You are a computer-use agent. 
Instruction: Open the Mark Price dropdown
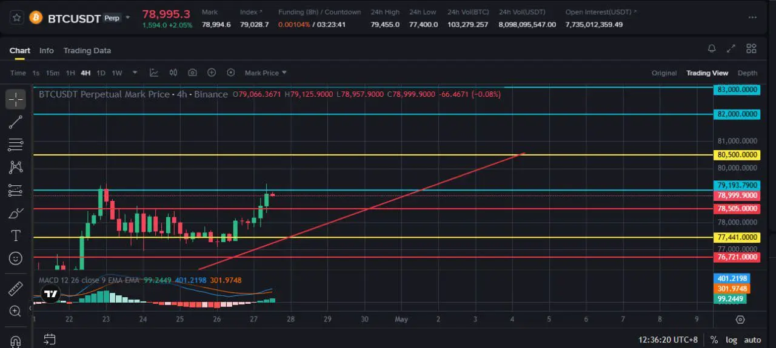tap(266, 73)
